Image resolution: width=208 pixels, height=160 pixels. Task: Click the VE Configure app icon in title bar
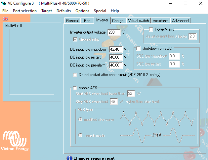click(x=4, y=3)
